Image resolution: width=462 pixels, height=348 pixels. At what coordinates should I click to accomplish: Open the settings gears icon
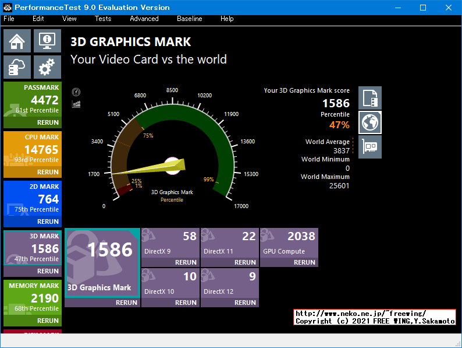pos(47,67)
